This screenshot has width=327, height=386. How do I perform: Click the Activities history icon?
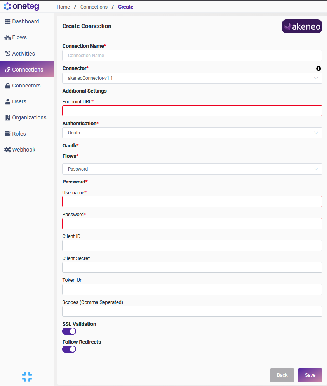(7, 54)
